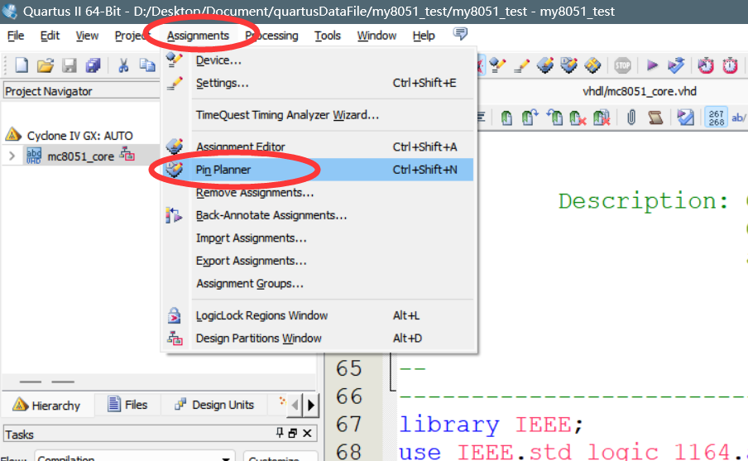The image size is (748, 461).
Task: Open the Tools menu
Action: tap(328, 36)
